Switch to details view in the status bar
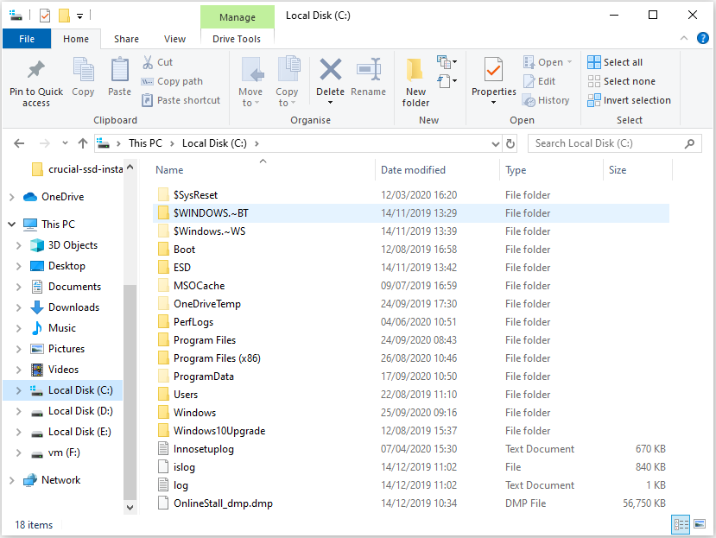The width and height of the screenshot is (716, 538). tap(680, 524)
